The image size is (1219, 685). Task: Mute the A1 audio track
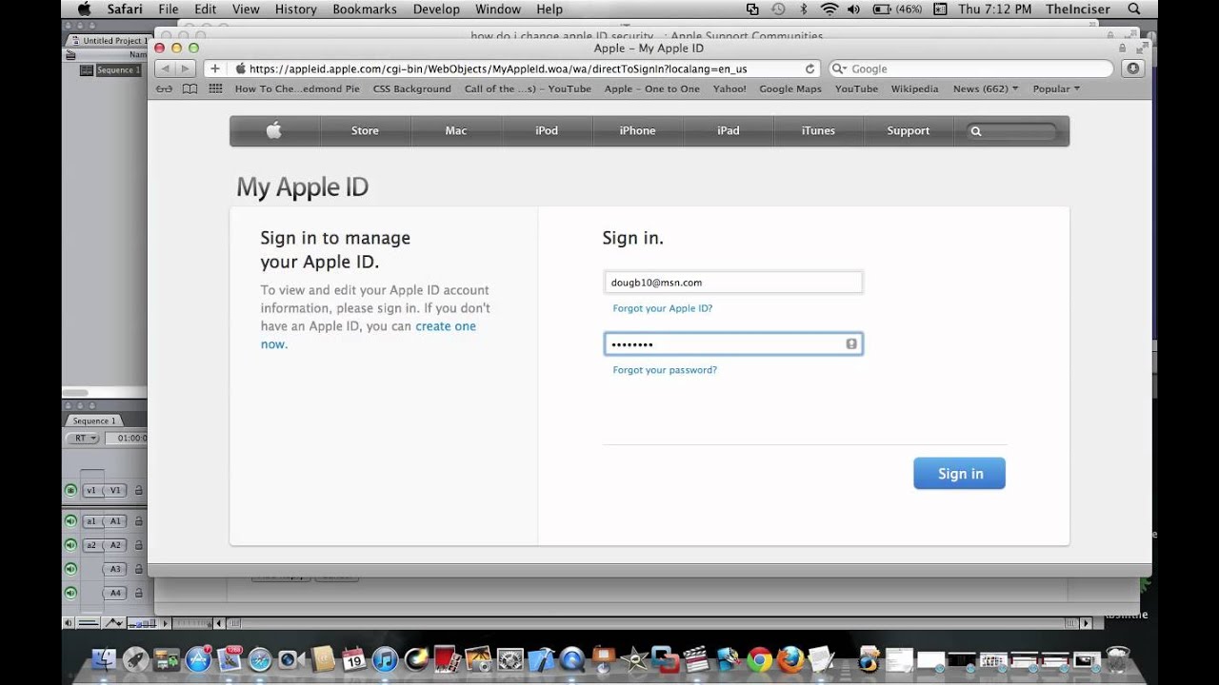[x=70, y=521]
